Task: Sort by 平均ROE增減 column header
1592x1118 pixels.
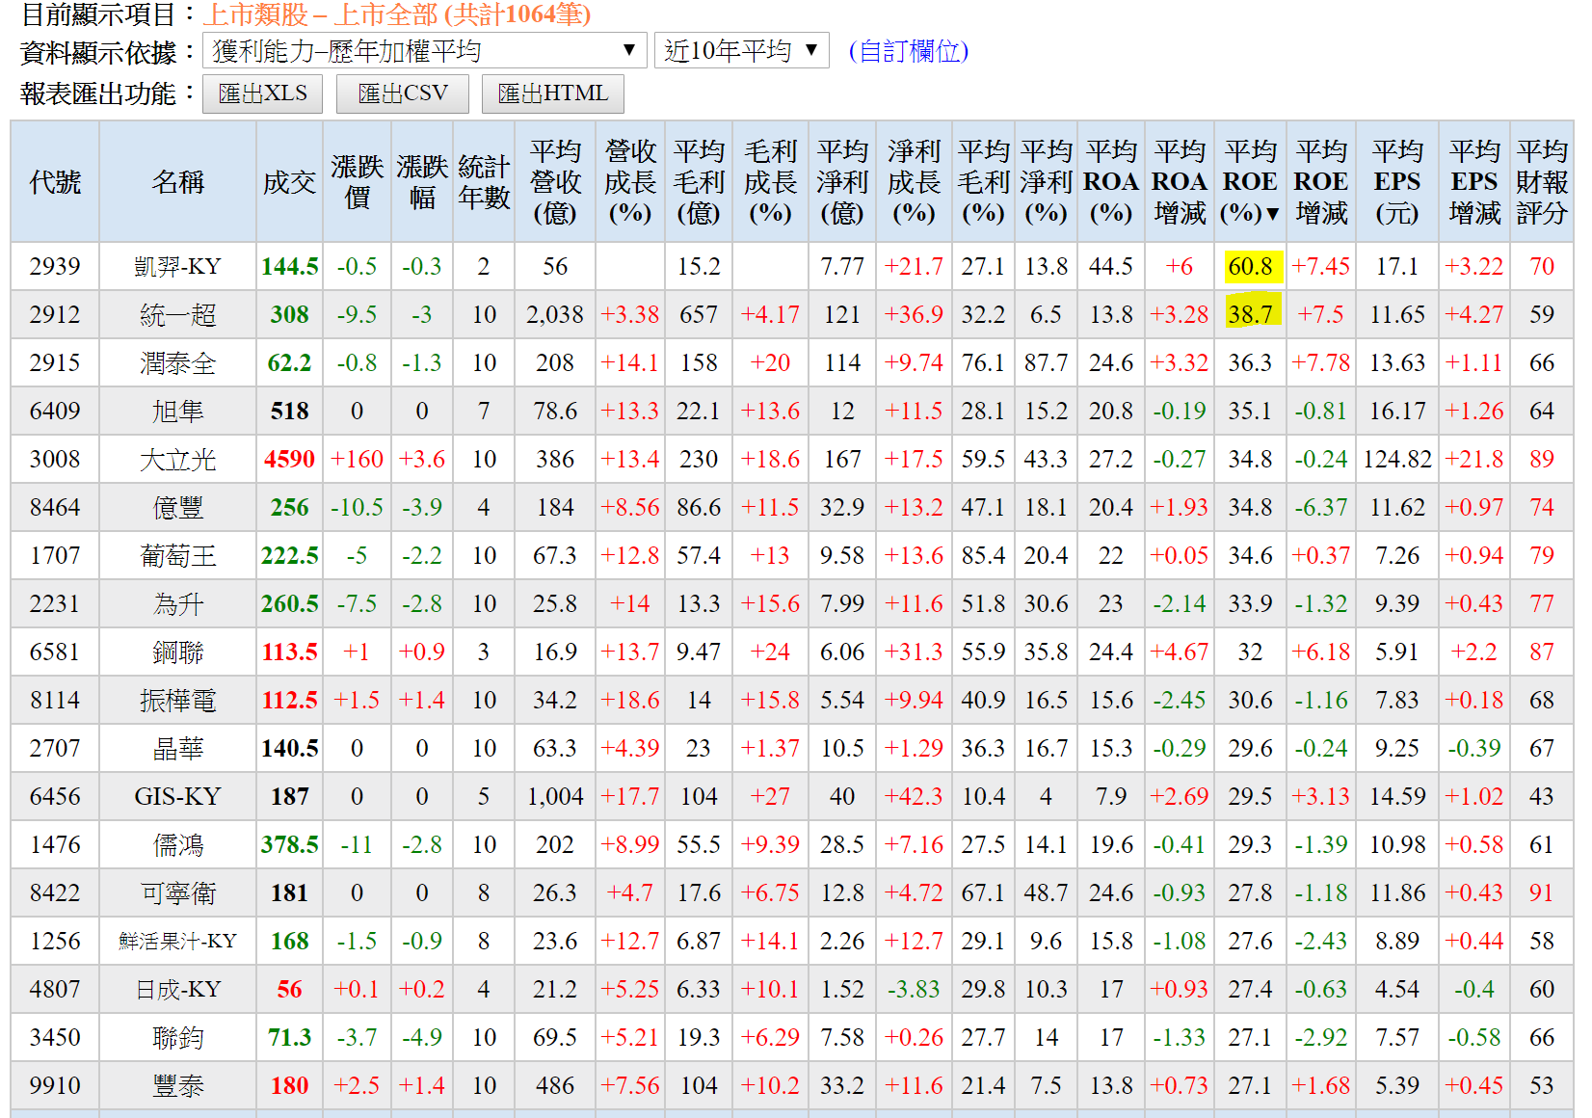Action: (1321, 181)
